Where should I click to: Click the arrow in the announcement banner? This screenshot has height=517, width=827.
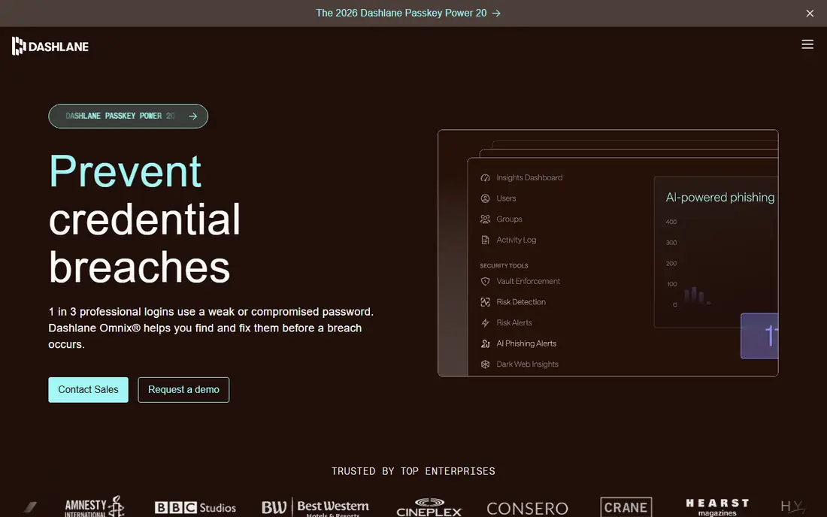496,14
